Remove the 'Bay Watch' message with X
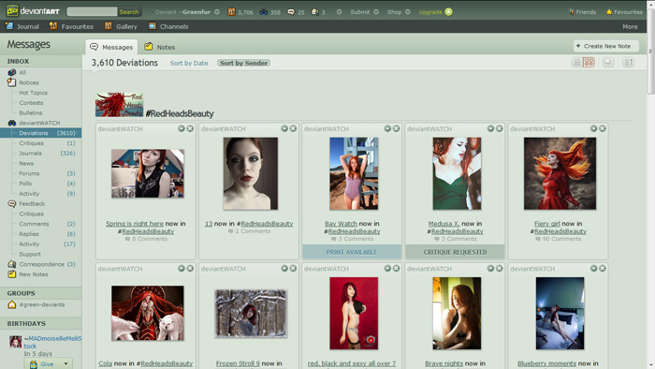Viewport: 655px width, 369px height. (x=396, y=128)
